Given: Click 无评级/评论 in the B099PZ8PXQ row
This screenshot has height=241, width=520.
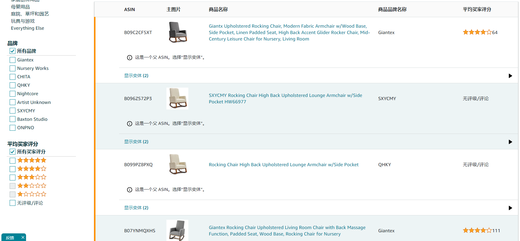Looking at the screenshot, I should click(476, 165).
